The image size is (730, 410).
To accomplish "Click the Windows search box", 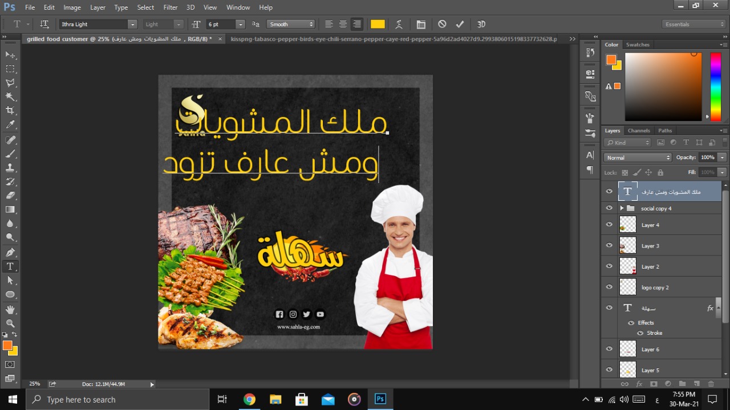I will click(118, 400).
